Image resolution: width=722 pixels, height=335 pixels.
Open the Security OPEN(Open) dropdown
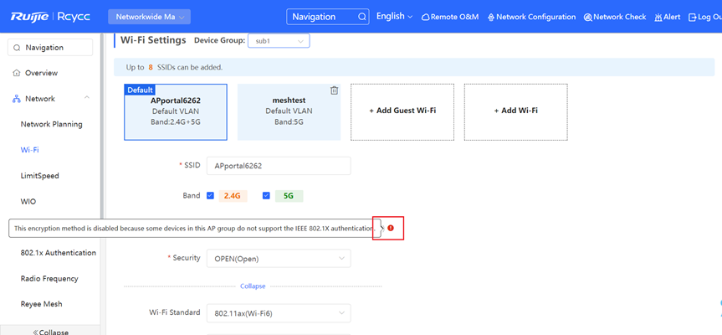click(x=278, y=259)
